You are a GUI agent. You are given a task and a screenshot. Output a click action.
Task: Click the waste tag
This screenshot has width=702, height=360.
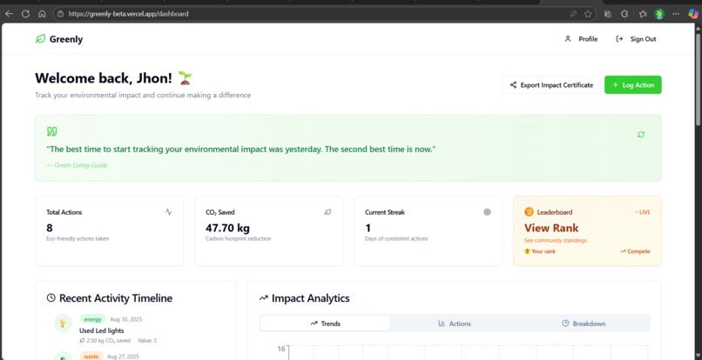(x=91, y=357)
